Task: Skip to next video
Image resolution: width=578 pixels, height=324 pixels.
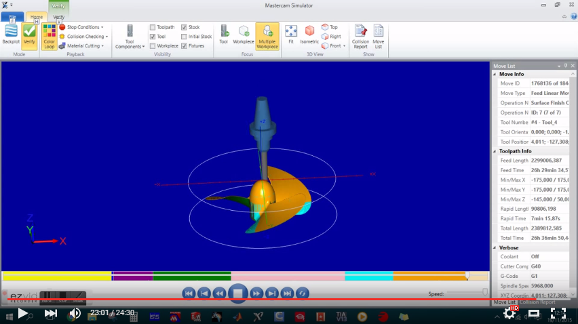Action: pyautogui.click(x=50, y=313)
